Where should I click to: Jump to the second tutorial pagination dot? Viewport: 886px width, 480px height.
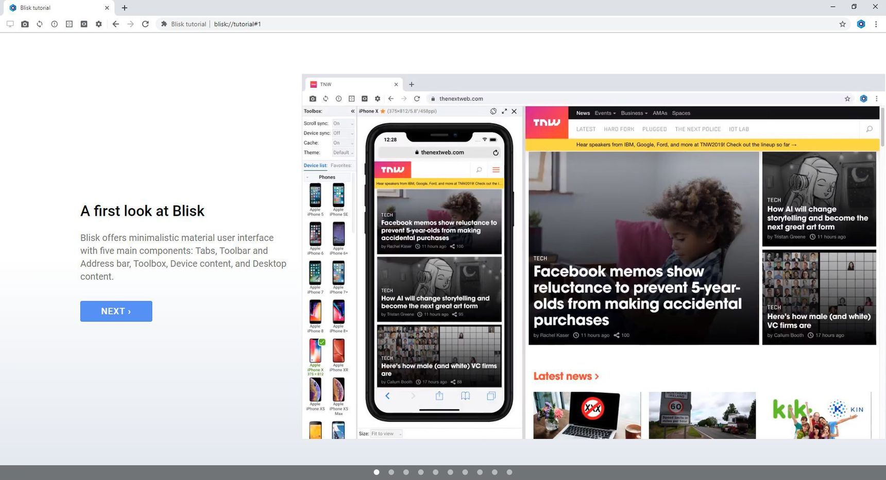pos(391,472)
